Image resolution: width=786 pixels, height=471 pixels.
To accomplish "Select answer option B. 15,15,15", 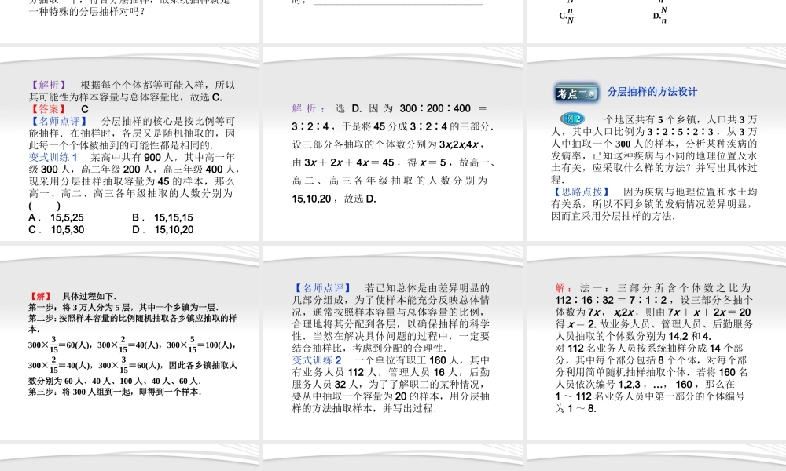I will tap(163, 217).
